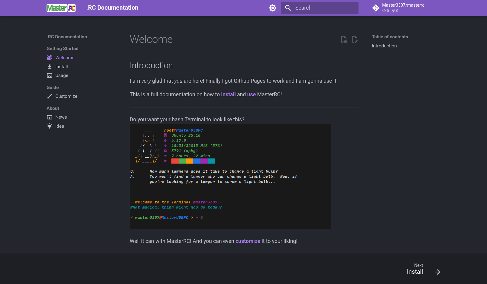Toggle the light/dark color theme

point(273,8)
